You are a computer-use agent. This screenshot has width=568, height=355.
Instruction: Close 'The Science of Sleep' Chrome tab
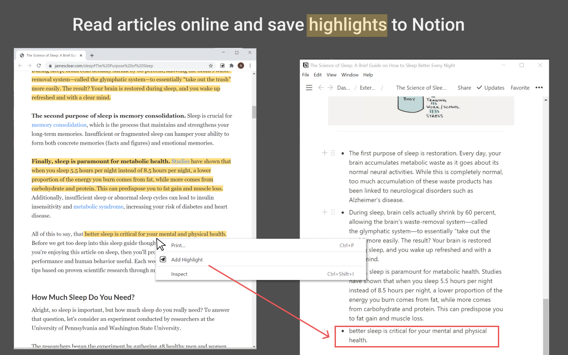[81, 55]
